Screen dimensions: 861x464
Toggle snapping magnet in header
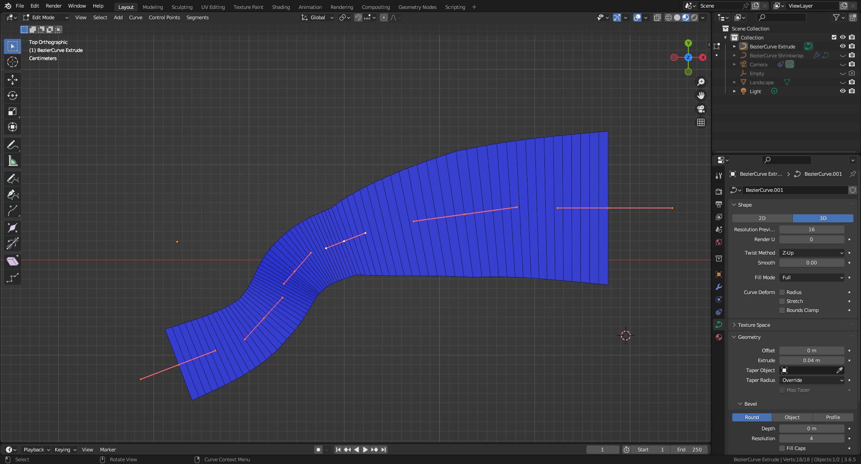point(358,17)
